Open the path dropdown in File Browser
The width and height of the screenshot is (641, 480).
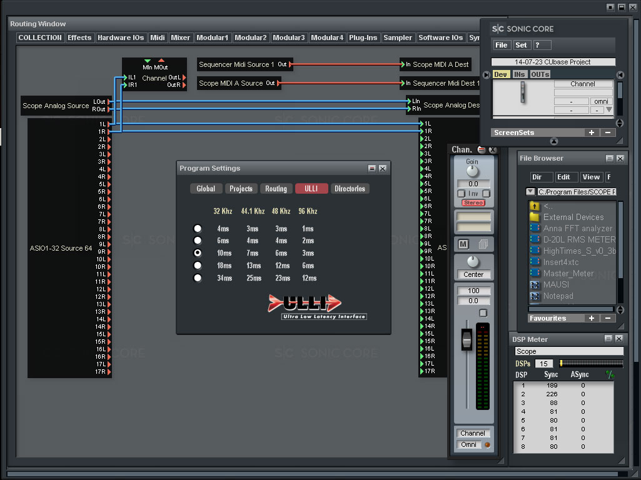[x=530, y=192]
